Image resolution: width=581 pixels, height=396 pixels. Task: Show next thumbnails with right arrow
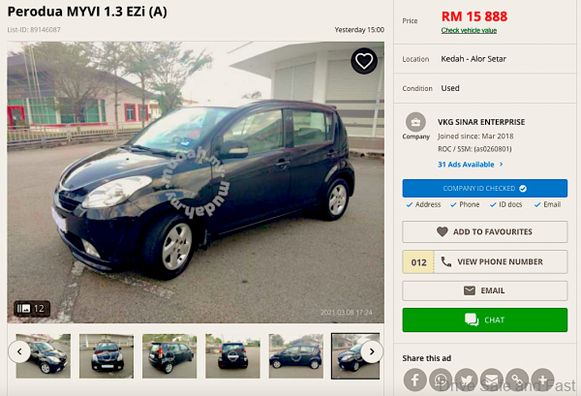point(372,351)
